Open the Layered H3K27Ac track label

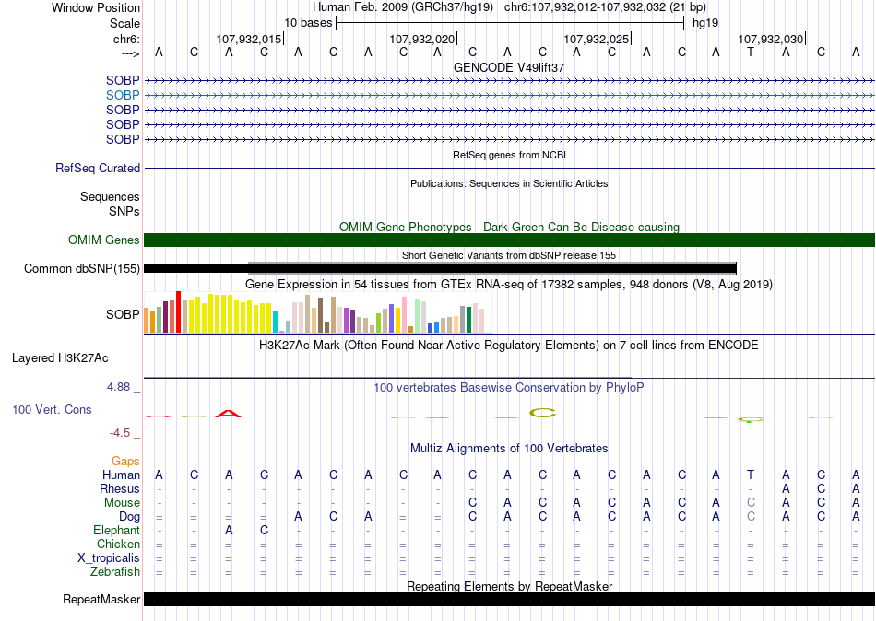tap(60, 358)
